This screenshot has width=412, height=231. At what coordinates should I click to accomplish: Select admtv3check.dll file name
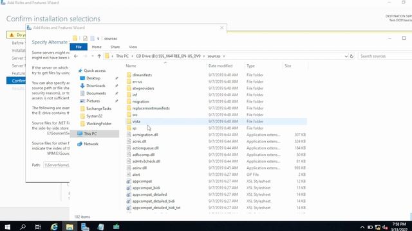pyautogui.click(x=146, y=161)
